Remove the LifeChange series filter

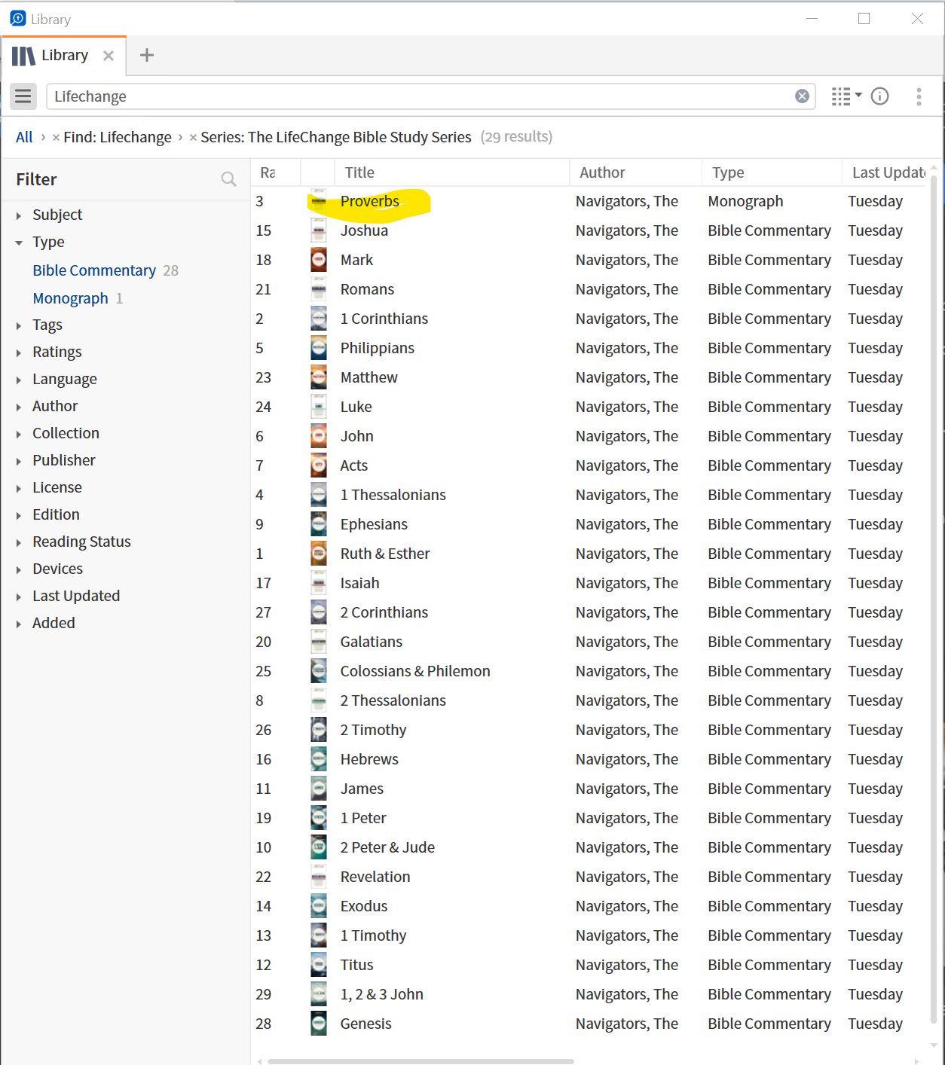(193, 138)
